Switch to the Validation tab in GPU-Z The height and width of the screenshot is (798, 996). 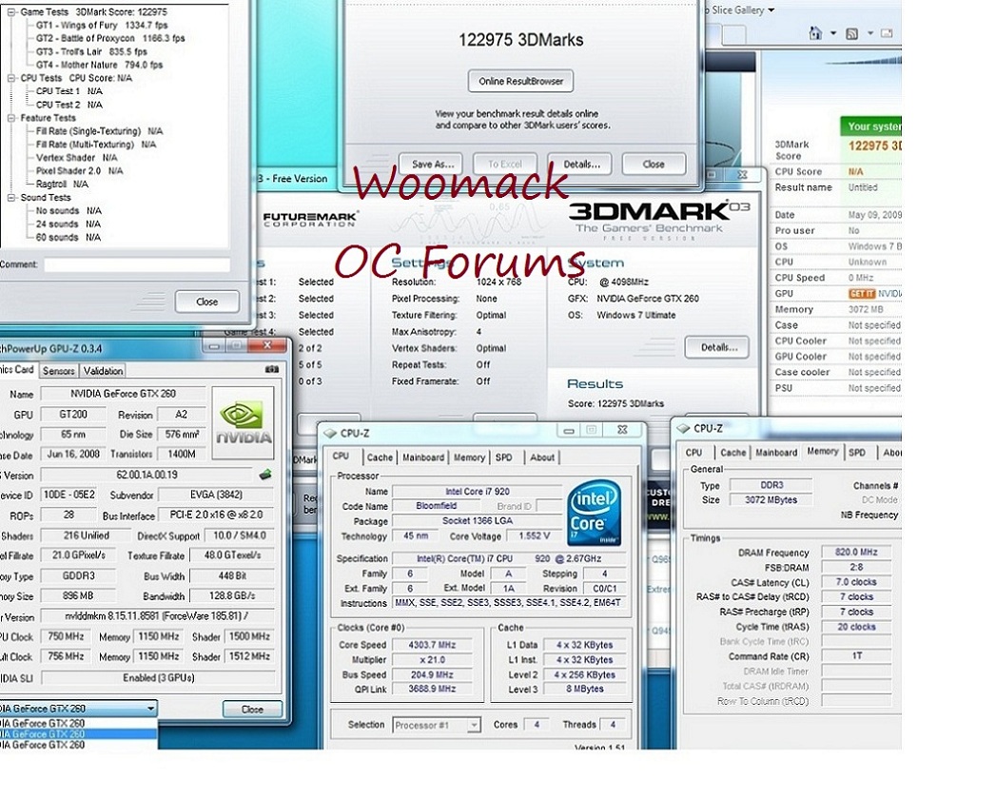[x=103, y=370]
